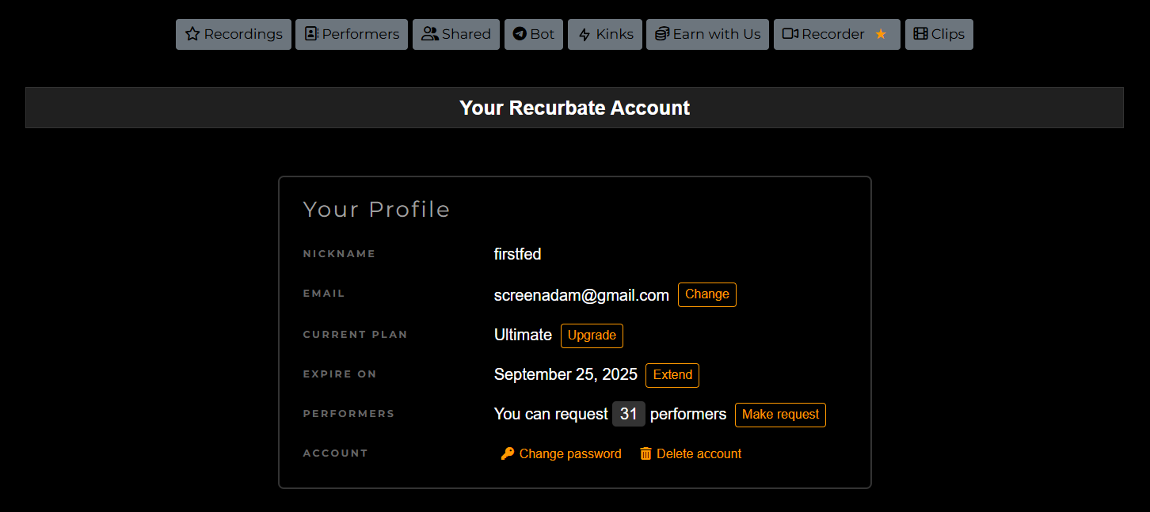This screenshot has height=512, width=1150.
Task: Click the people icon on Shared
Action: click(430, 34)
